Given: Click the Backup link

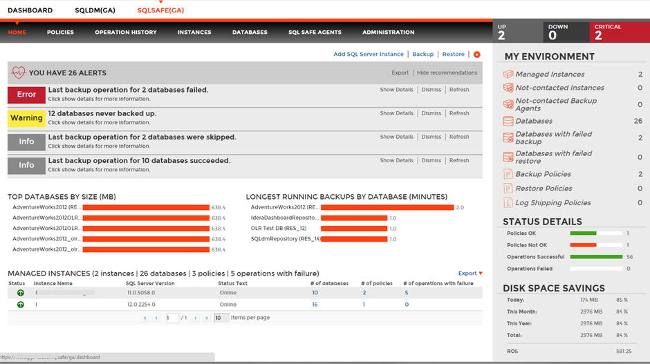Looking at the screenshot, I should [x=423, y=55].
